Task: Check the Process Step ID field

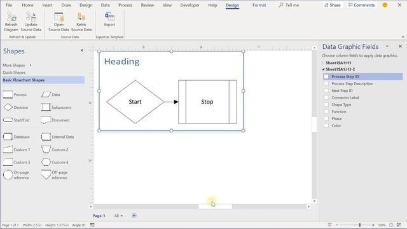Action: coord(326,76)
